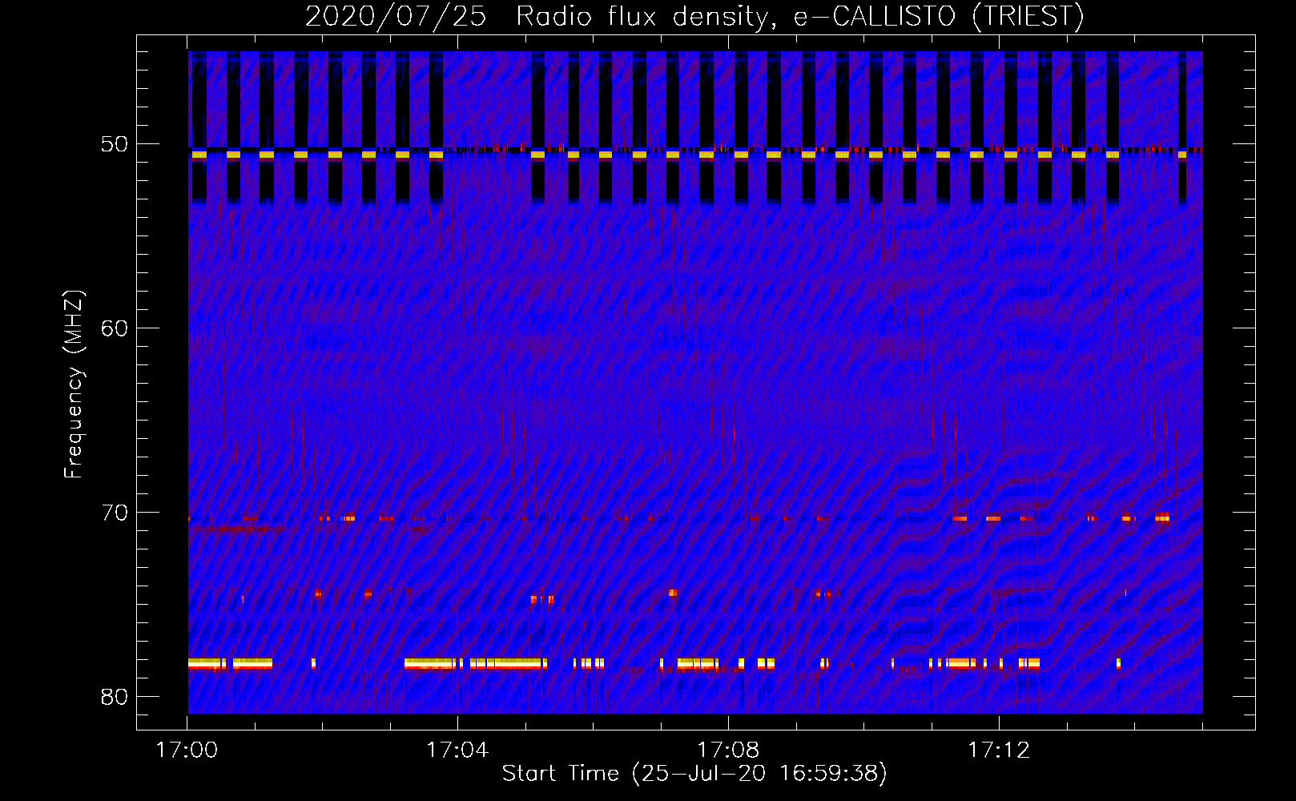Click the 17:04 time tick label
The height and width of the screenshot is (801, 1296).
pos(457,751)
